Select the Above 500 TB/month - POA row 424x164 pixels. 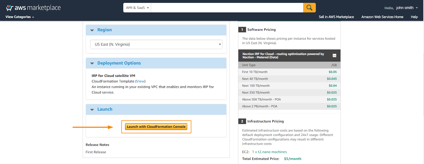coord(289,99)
